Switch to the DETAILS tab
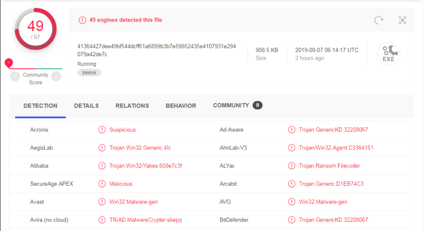The image size is (423, 231). tap(86, 106)
